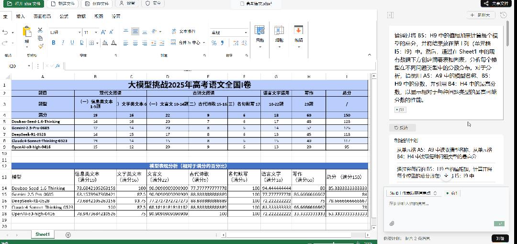Click the Paste clipboard icon
517x244 pixels.
tap(27, 32)
